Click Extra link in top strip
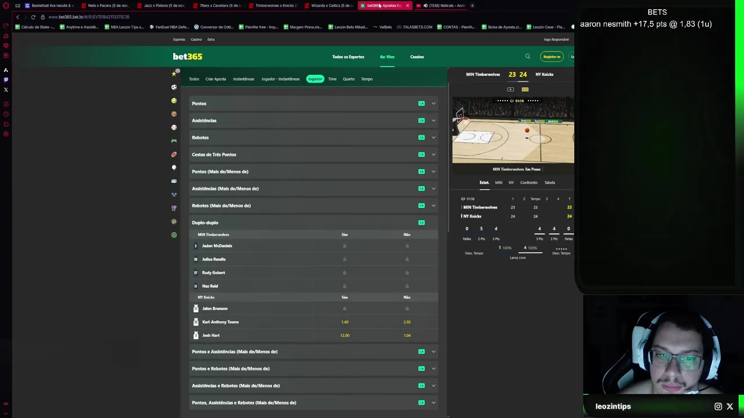 (x=211, y=39)
